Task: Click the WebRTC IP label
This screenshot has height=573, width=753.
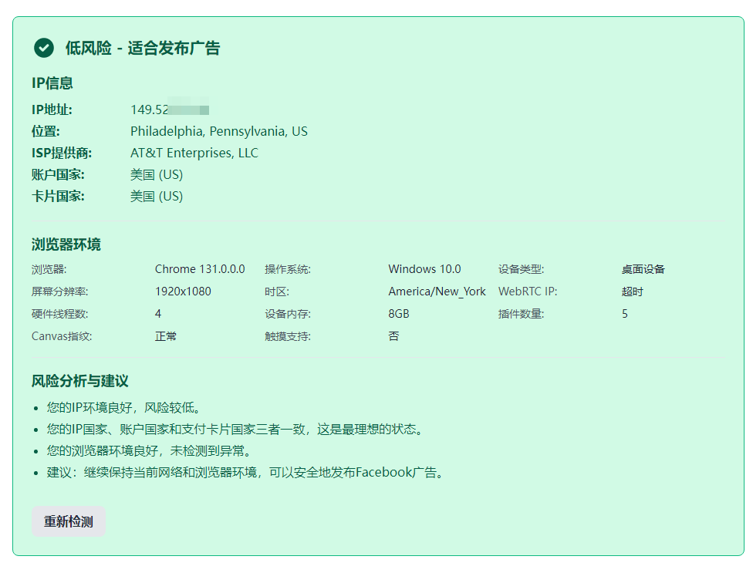Action: click(x=528, y=292)
